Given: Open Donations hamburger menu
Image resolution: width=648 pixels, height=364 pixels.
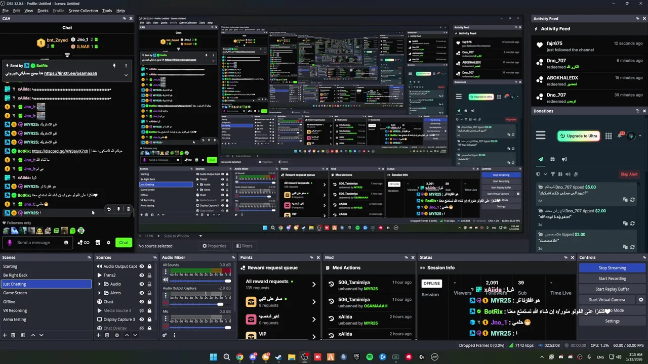Looking at the screenshot, I should pos(541,135).
